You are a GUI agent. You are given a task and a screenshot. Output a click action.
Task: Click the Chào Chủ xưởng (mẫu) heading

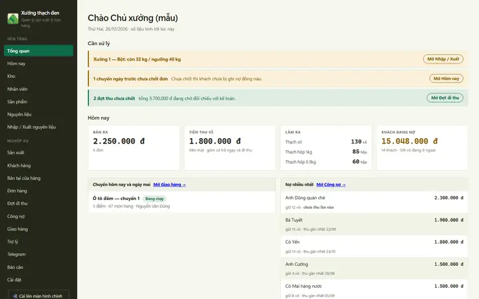pyautogui.click(x=132, y=18)
